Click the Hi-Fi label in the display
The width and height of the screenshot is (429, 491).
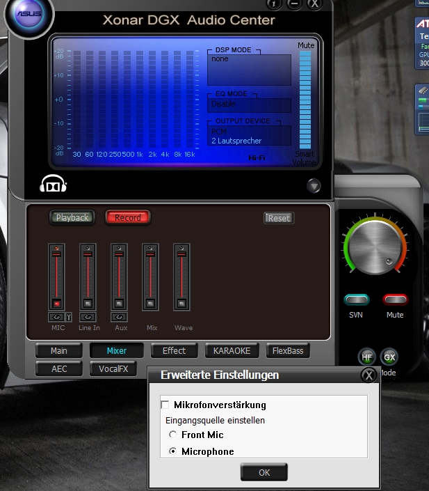pos(257,158)
